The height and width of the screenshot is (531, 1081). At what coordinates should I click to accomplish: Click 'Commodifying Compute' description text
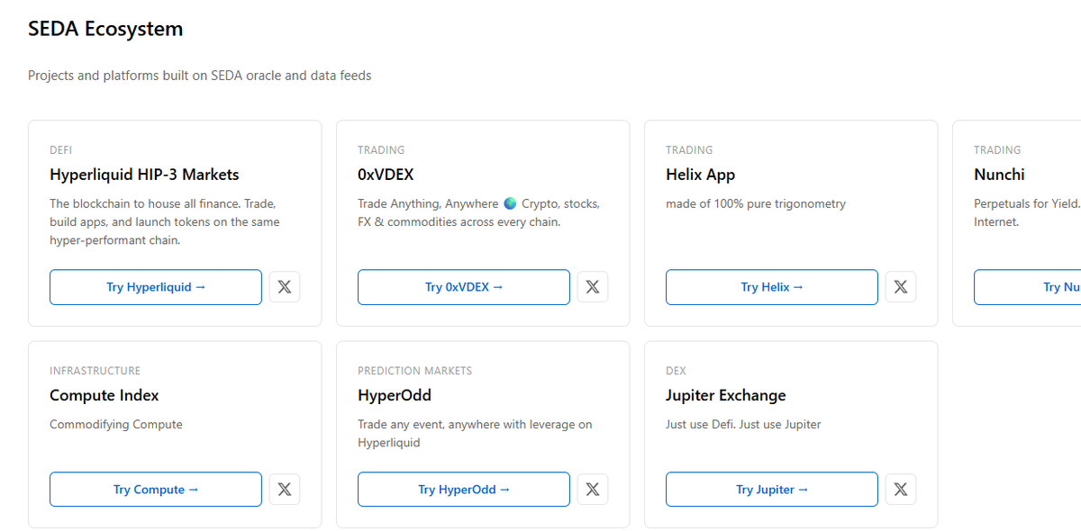(116, 424)
